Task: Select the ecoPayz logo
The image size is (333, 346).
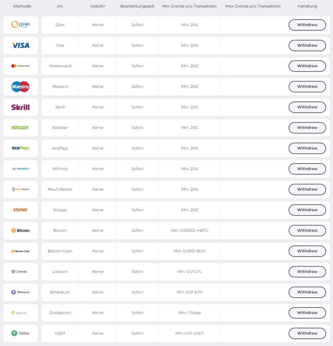Action: [x=20, y=148]
